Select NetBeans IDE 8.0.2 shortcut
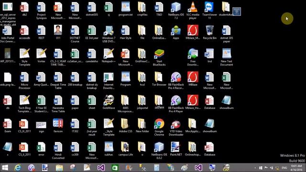The image size is (306, 172). 159,150
